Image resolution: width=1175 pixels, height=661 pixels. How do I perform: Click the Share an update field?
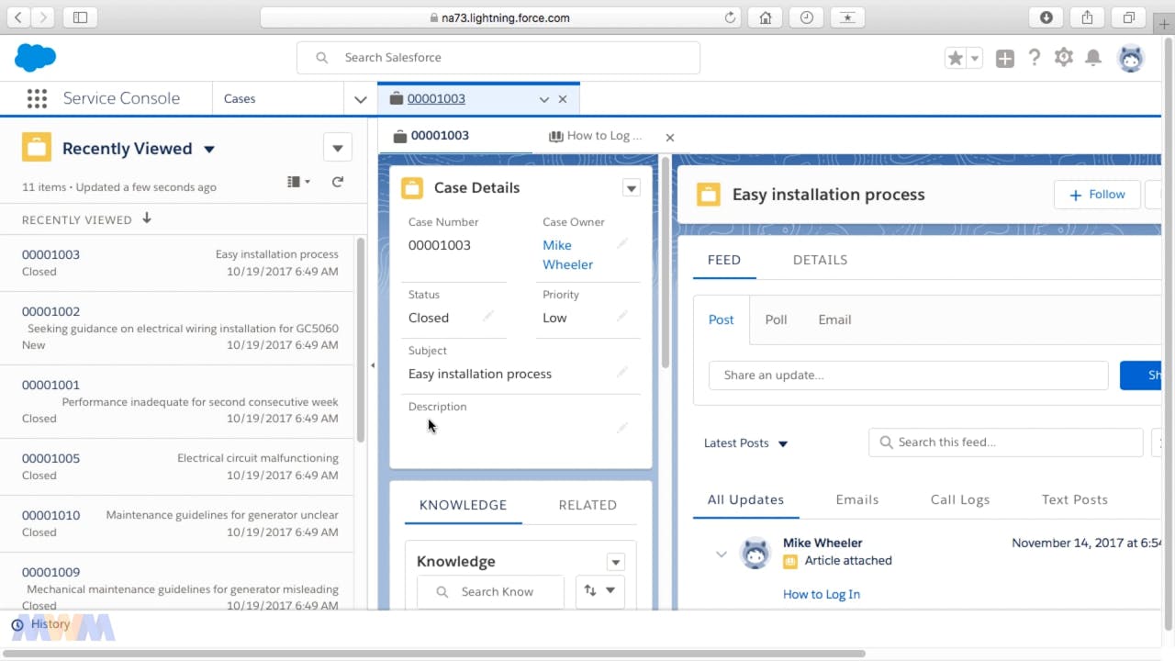(x=909, y=375)
